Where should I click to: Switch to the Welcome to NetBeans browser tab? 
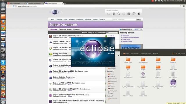35,3
